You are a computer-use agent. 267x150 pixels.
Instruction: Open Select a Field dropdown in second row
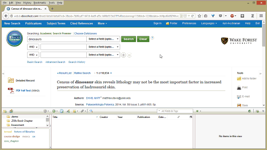tap(103, 47)
